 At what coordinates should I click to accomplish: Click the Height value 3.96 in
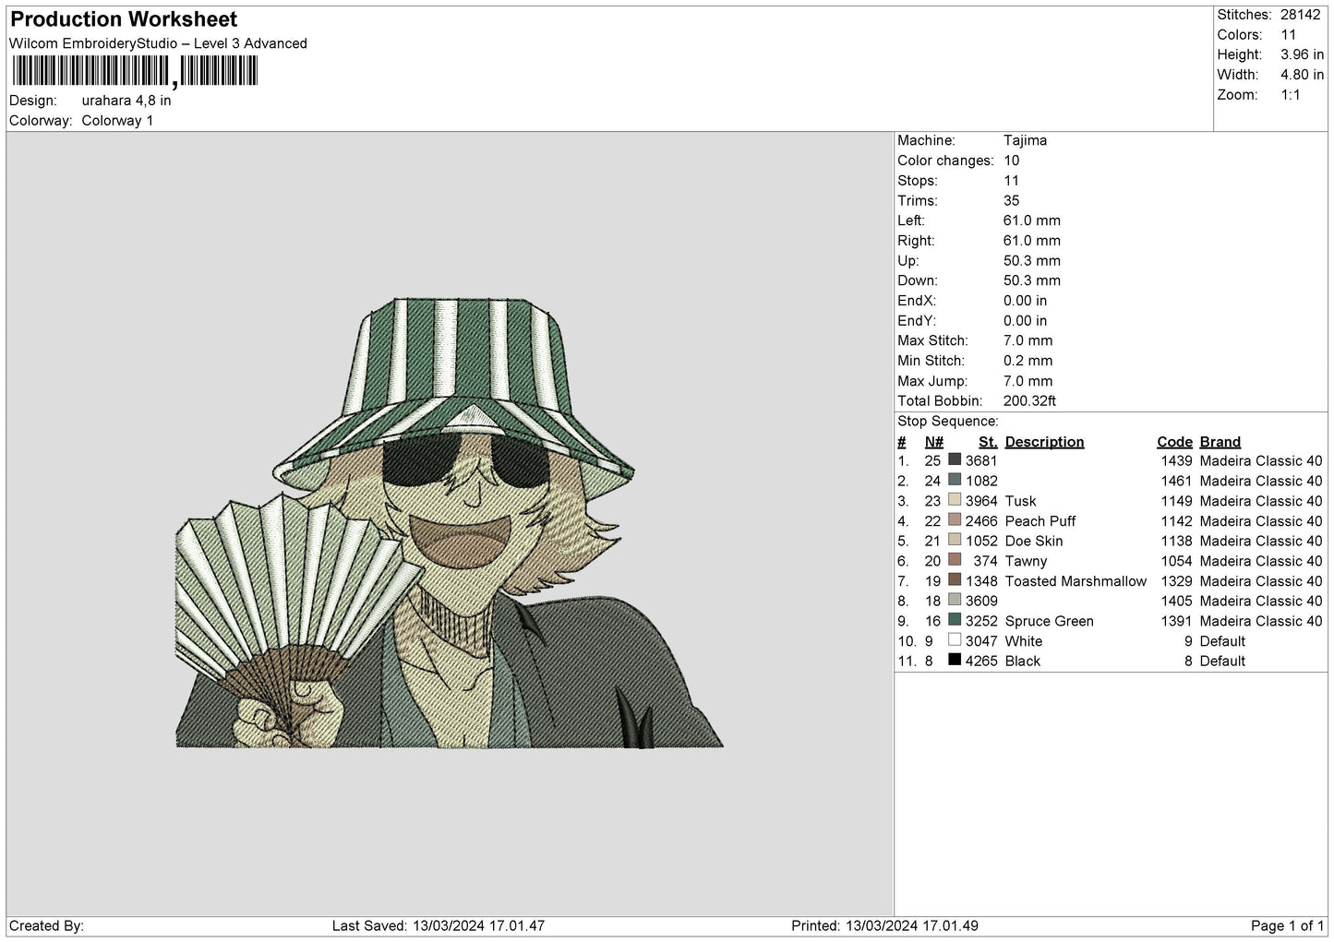tap(1302, 55)
